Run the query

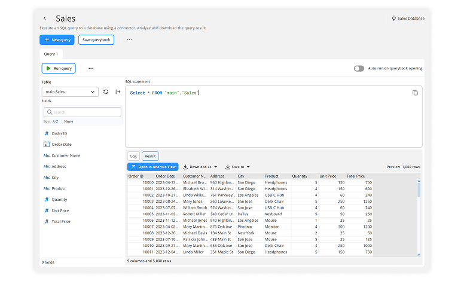(x=59, y=68)
